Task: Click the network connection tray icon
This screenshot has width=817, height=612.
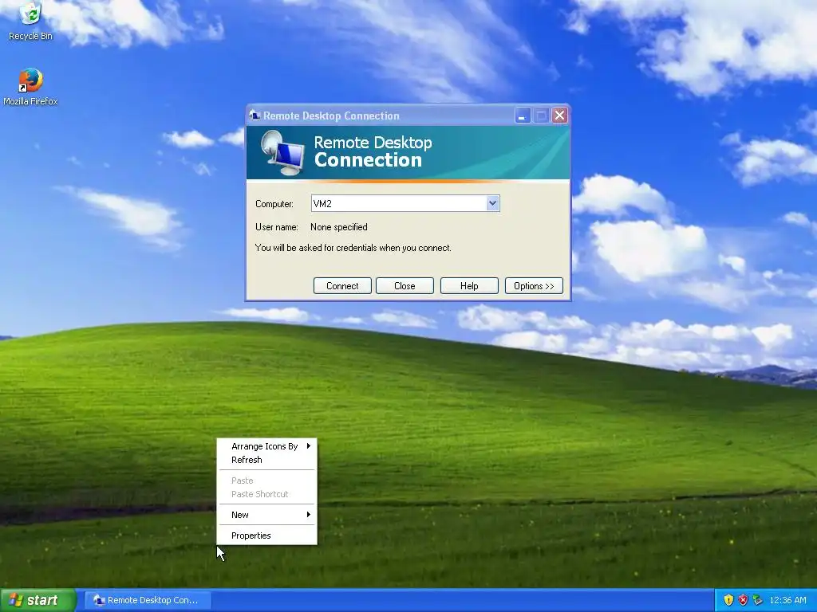Action: point(758,600)
